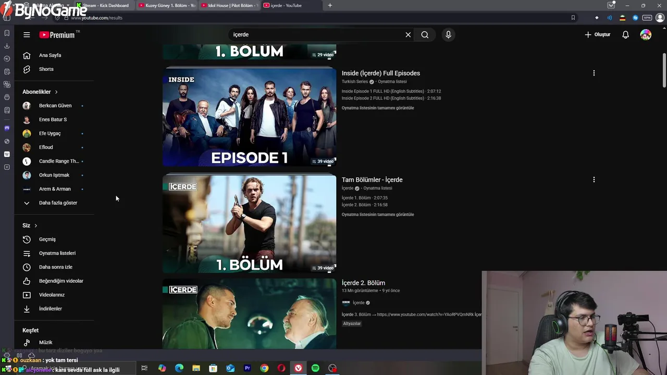Open Microsoft Store from the taskbar

tap(213, 368)
